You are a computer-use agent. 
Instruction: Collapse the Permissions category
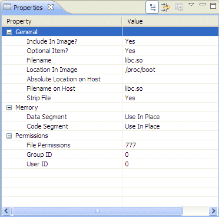(9, 136)
